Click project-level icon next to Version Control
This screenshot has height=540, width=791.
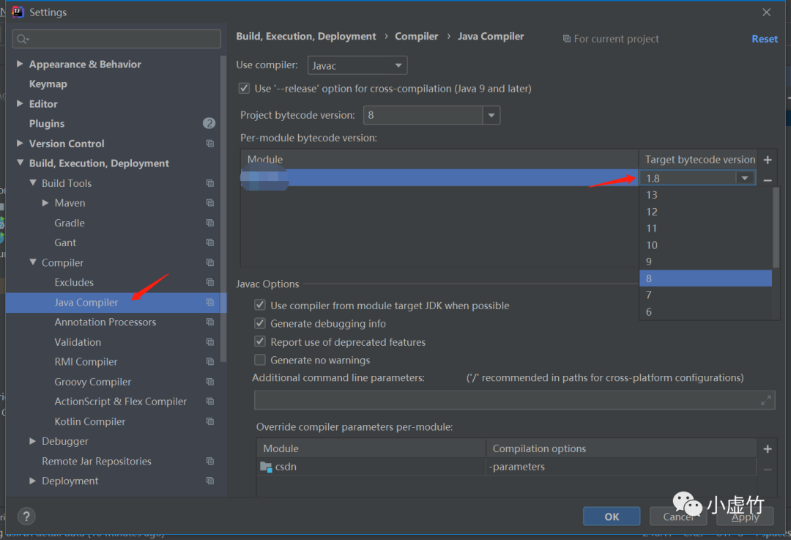(x=210, y=144)
